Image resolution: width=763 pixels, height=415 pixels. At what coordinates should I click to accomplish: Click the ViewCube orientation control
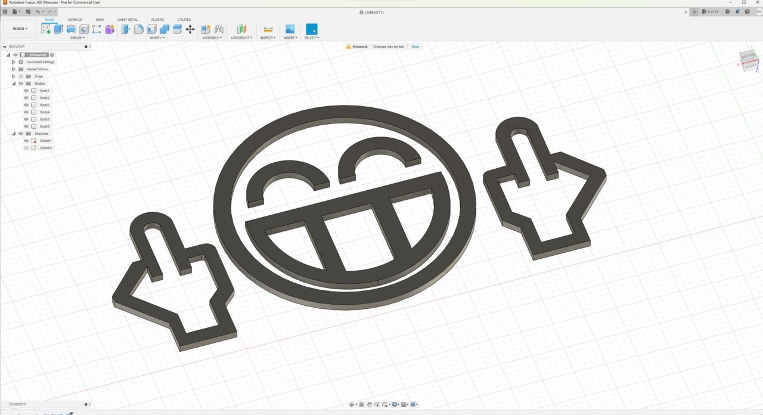(748, 60)
